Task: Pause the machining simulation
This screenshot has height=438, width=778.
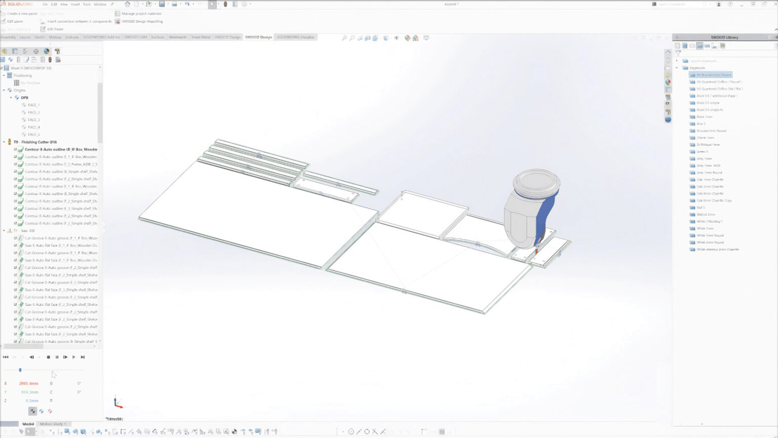Action: point(57,357)
